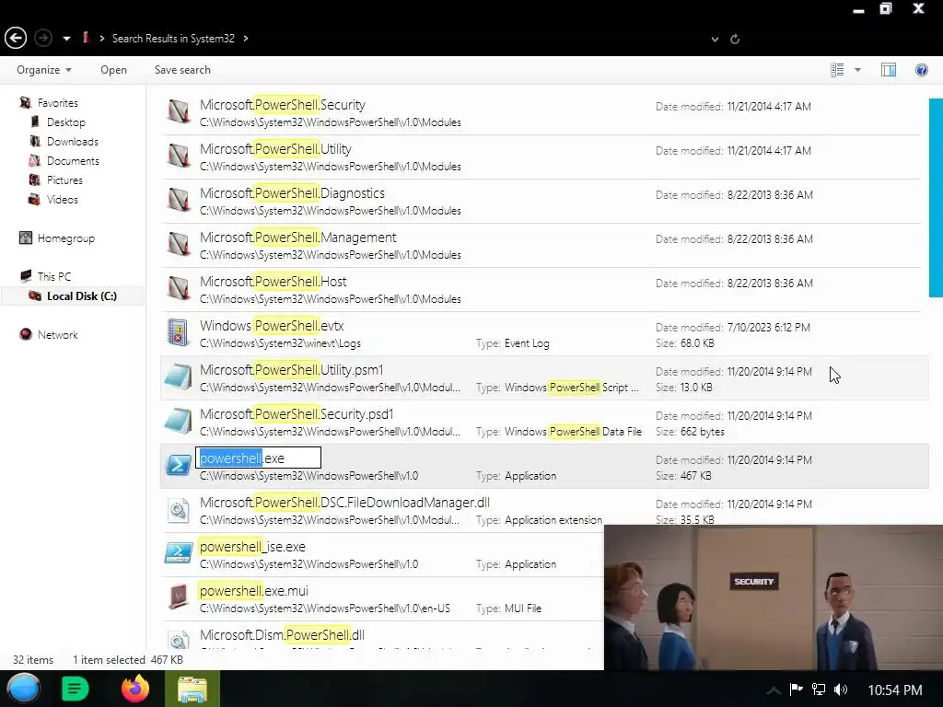This screenshot has height=707, width=943.
Task: Open the green notes app on taskbar
Action: point(76,689)
